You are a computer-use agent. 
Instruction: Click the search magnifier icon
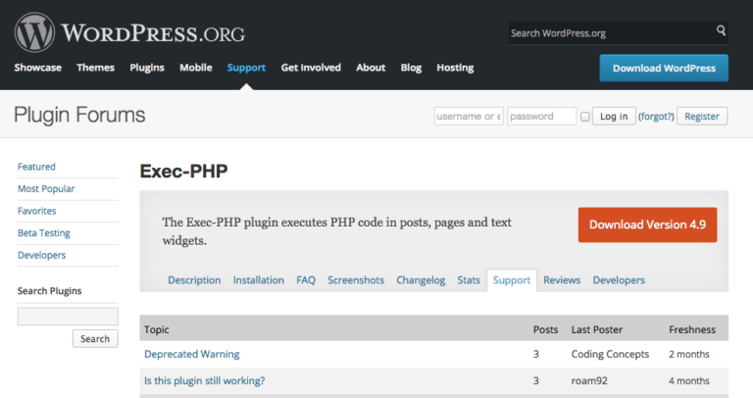click(721, 30)
